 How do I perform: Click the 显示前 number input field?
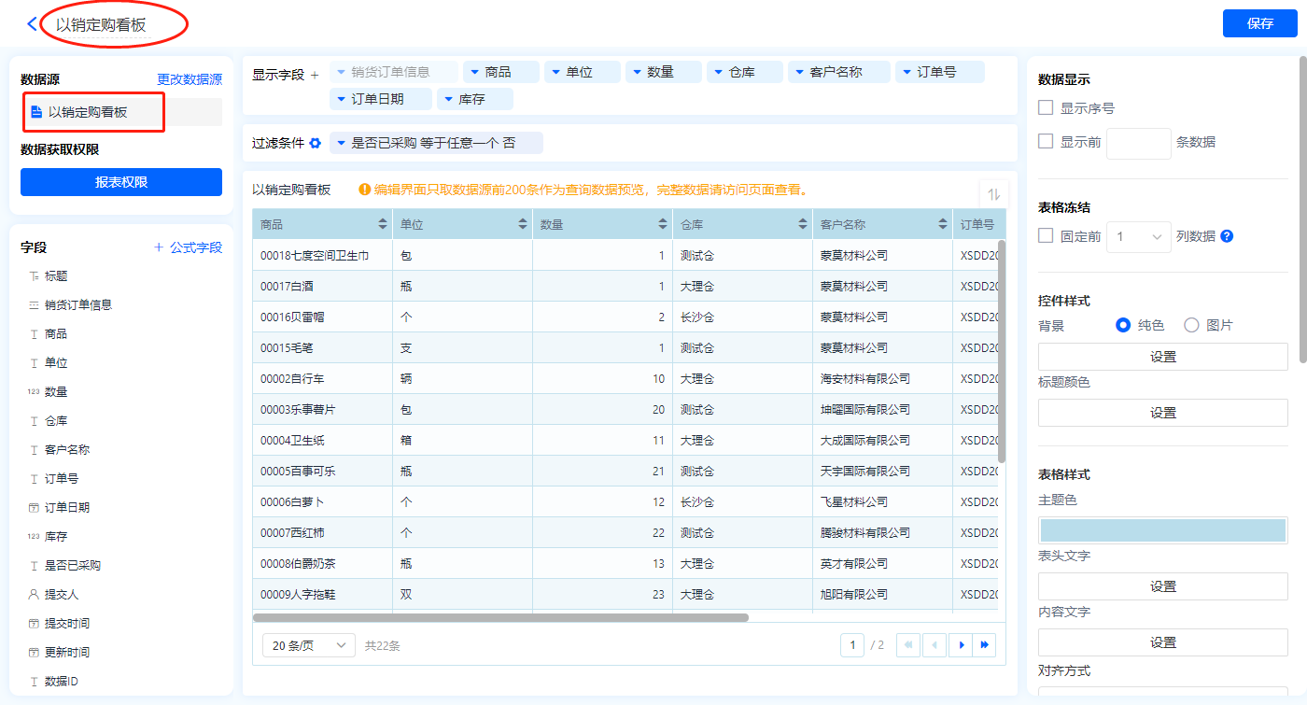(1138, 143)
